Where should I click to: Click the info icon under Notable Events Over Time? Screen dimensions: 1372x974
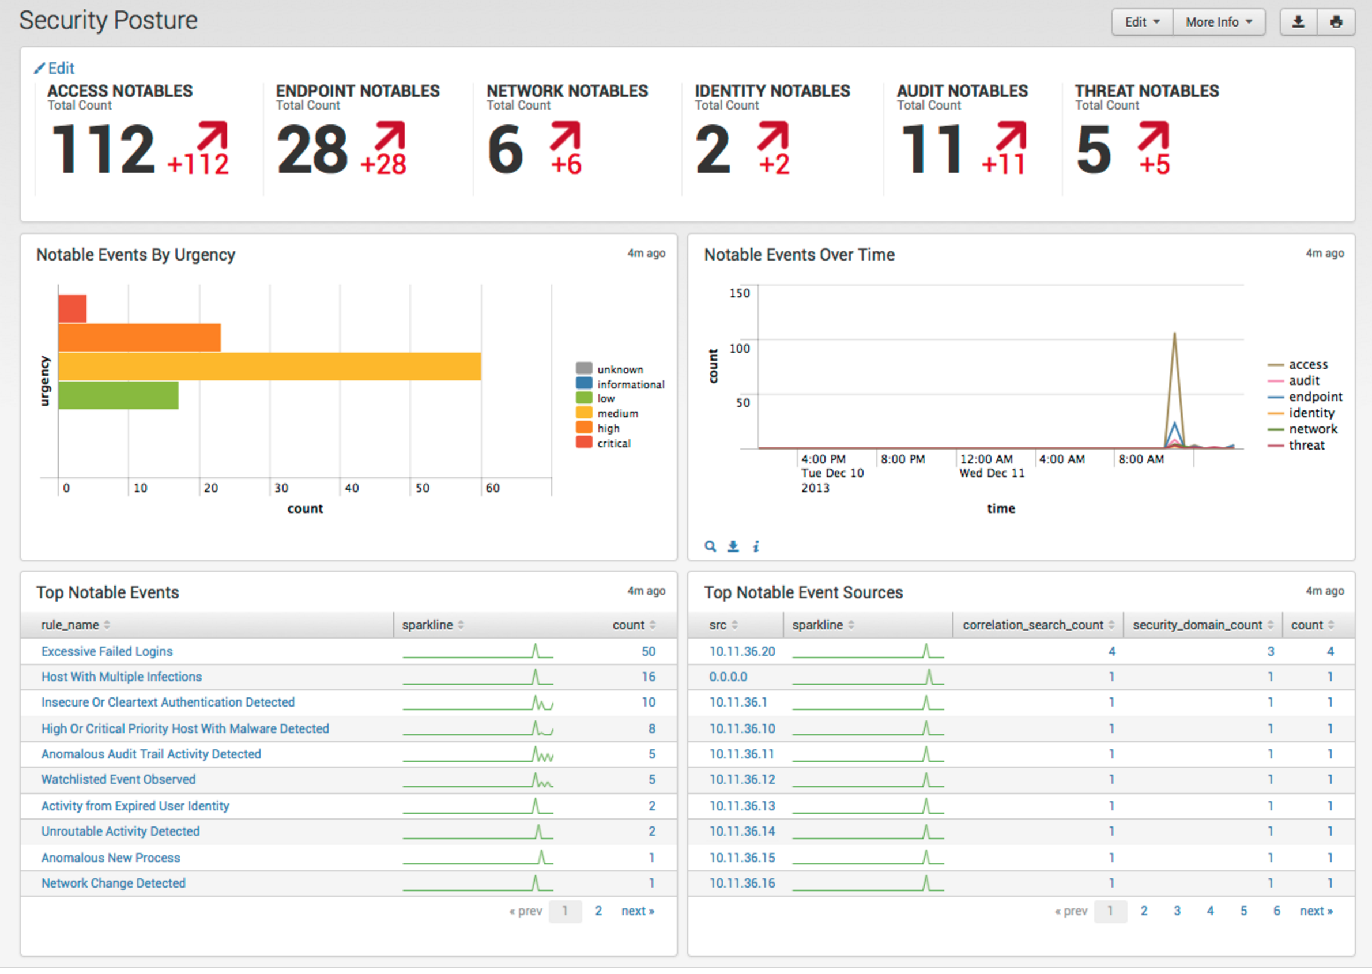756,546
